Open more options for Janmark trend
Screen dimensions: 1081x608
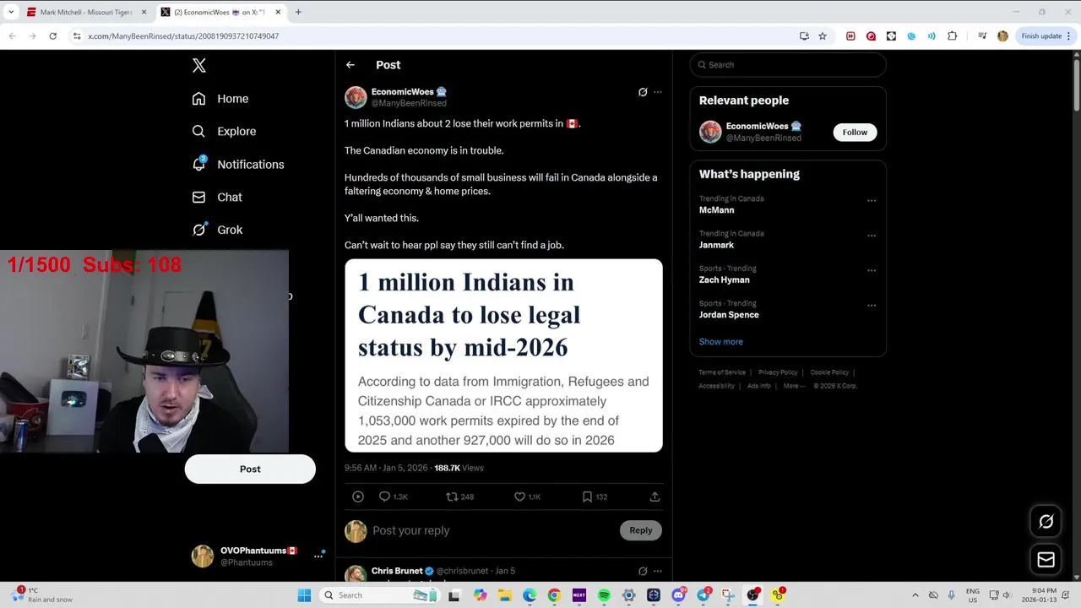872,236
